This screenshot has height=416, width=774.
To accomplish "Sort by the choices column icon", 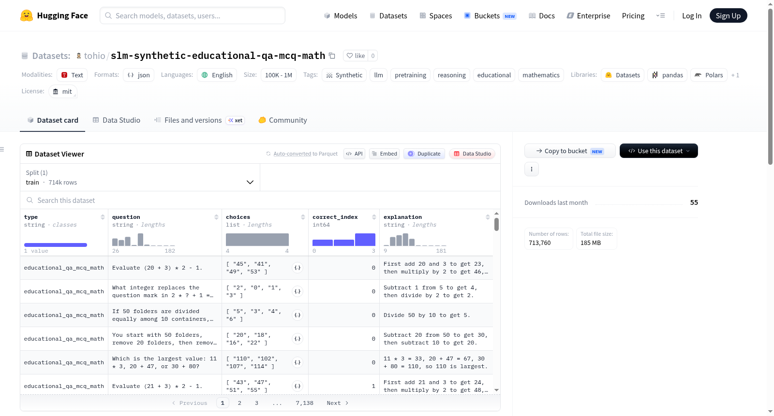I will 303,217.
